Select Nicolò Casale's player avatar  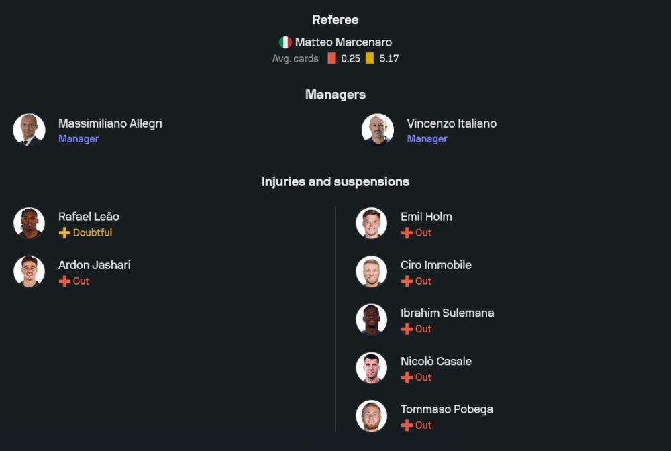pos(371,368)
